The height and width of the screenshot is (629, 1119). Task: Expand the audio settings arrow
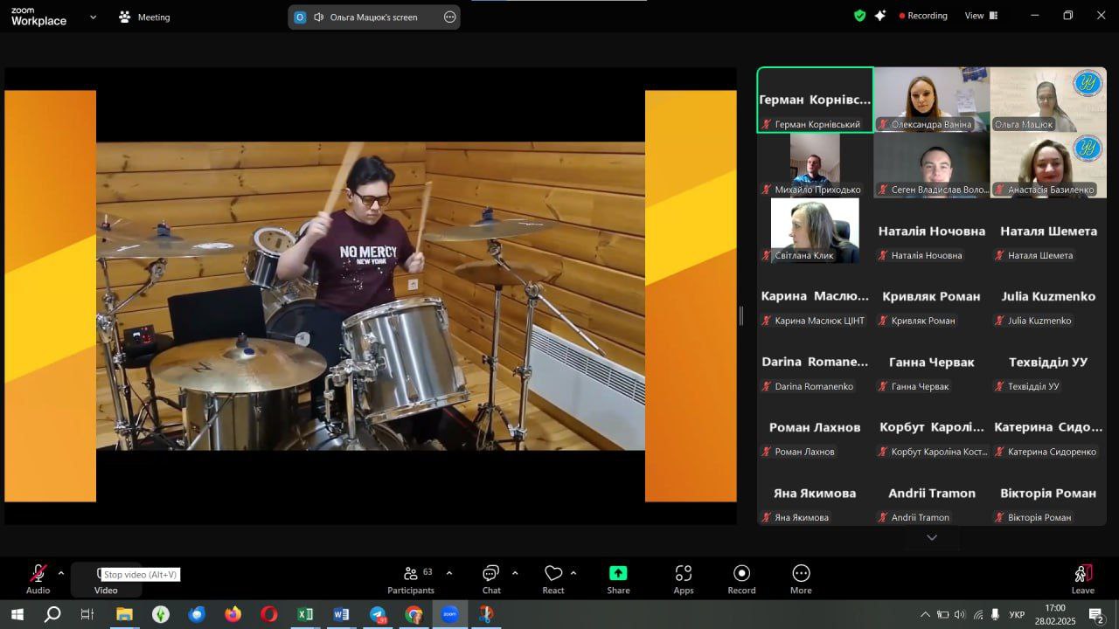60,573
